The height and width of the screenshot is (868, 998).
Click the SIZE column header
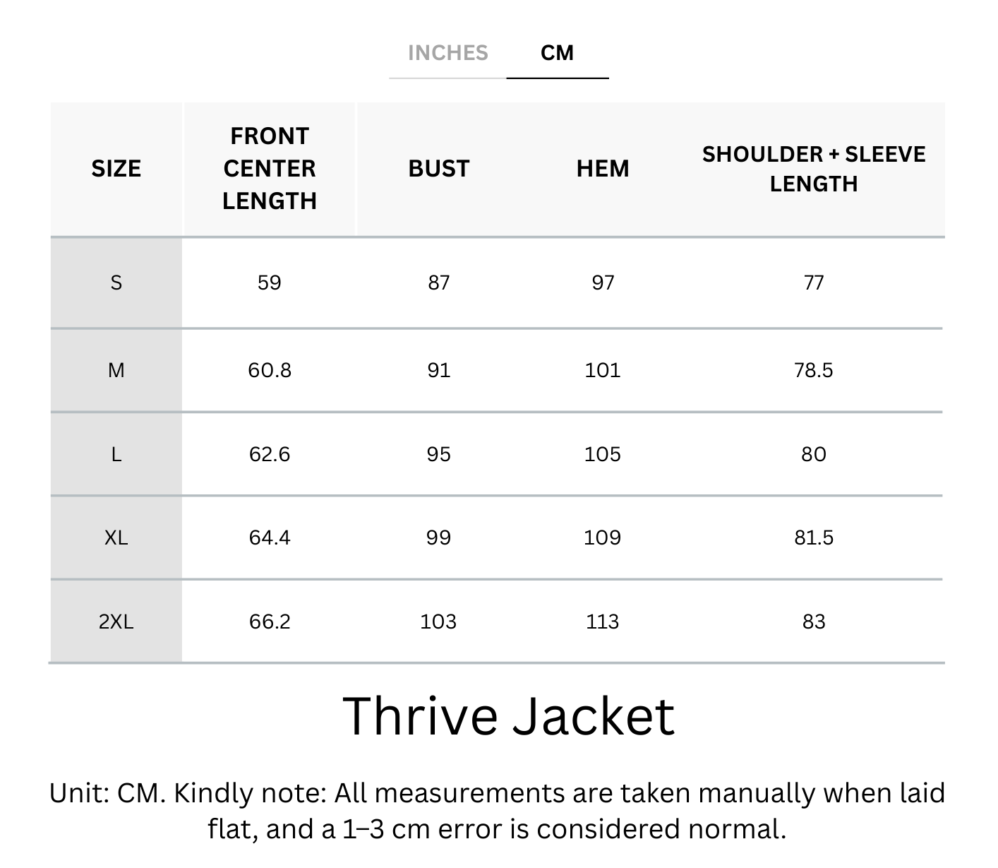[116, 169]
